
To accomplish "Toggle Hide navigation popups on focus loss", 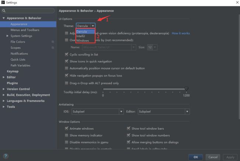I will click(x=66, y=75).
